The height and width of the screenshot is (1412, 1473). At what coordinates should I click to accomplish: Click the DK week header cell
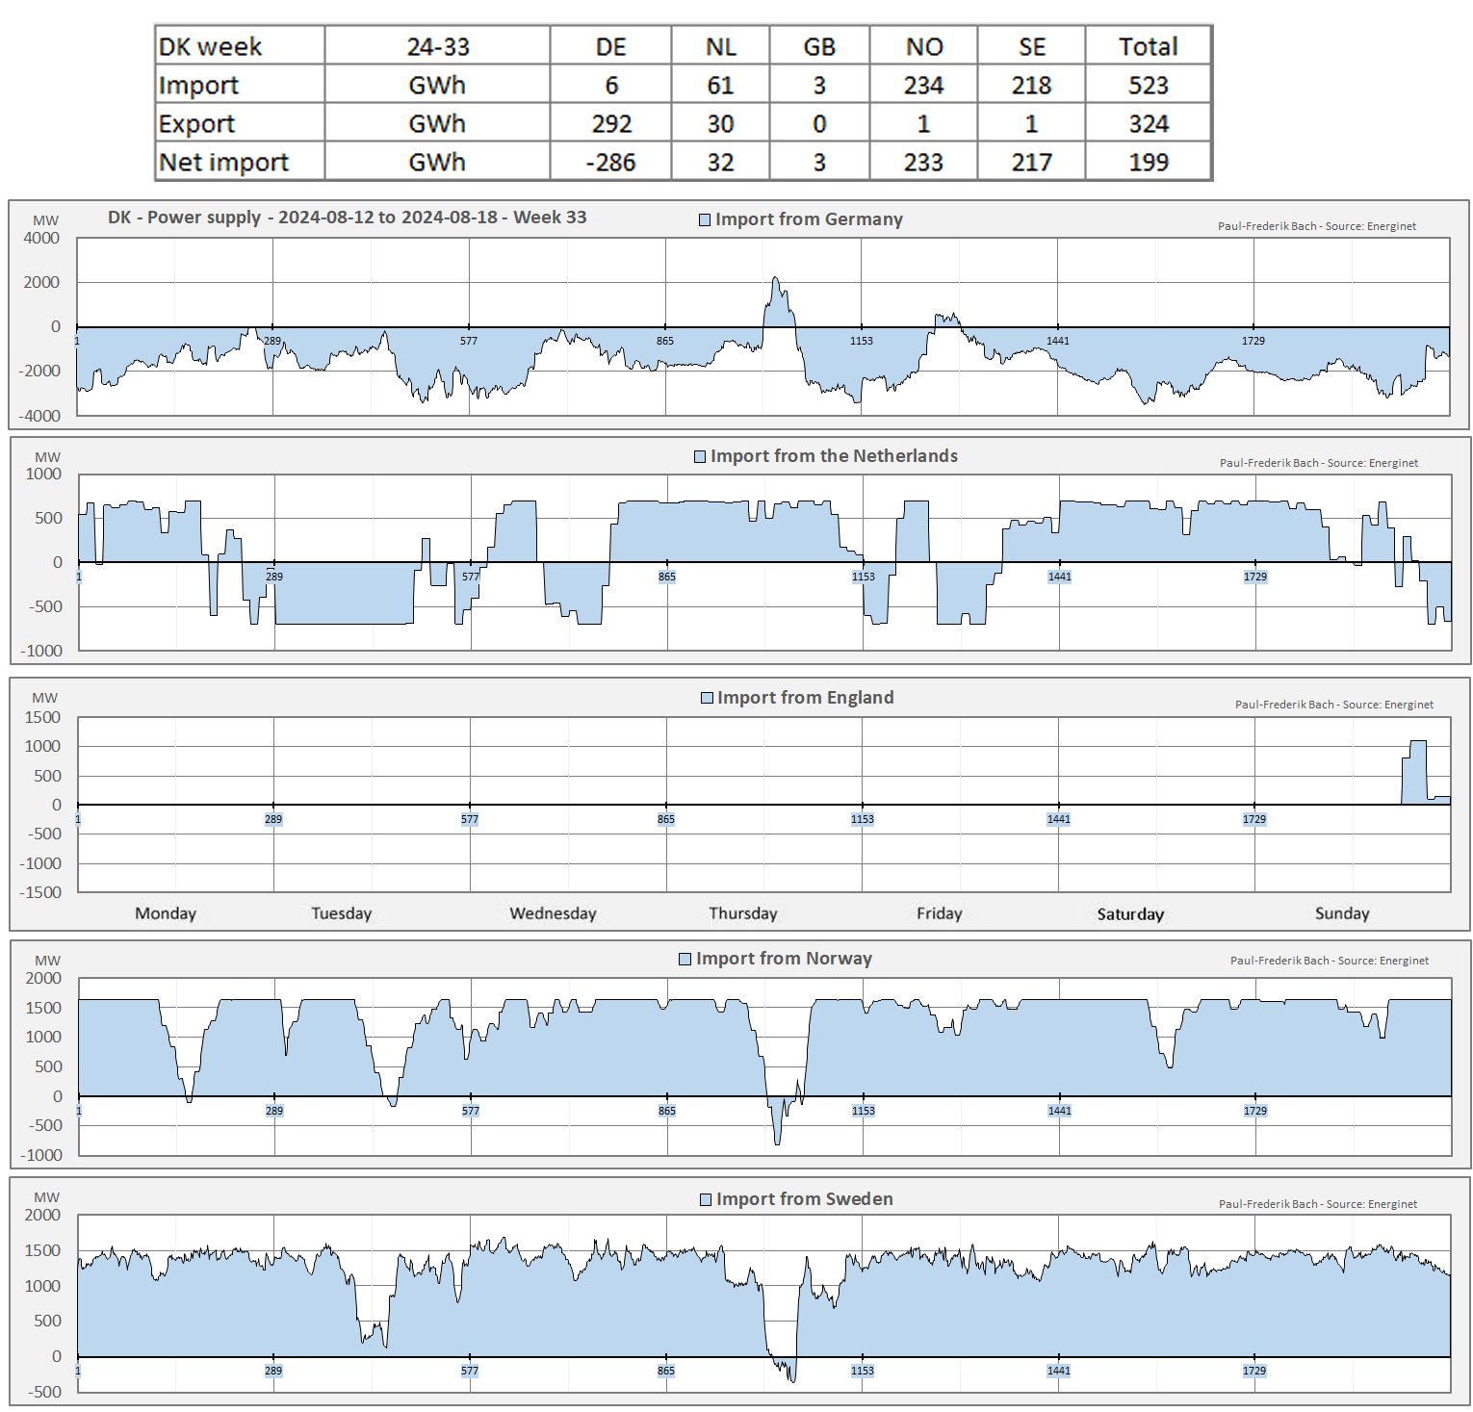pos(211,46)
